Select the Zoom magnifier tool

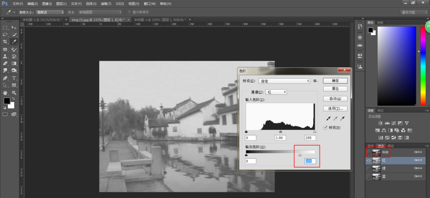click(x=14, y=92)
